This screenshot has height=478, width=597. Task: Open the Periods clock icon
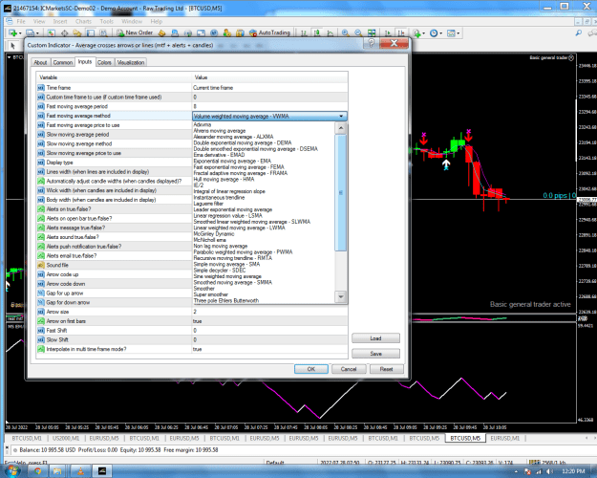pyautogui.click(x=434, y=33)
